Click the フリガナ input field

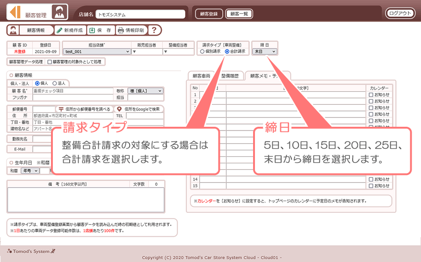click(73, 97)
